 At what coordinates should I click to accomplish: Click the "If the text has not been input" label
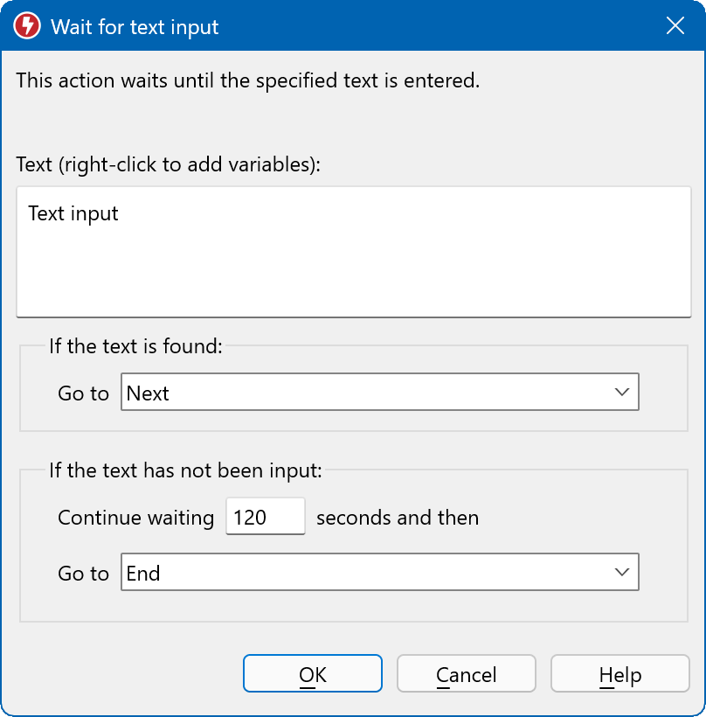[x=185, y=470]
